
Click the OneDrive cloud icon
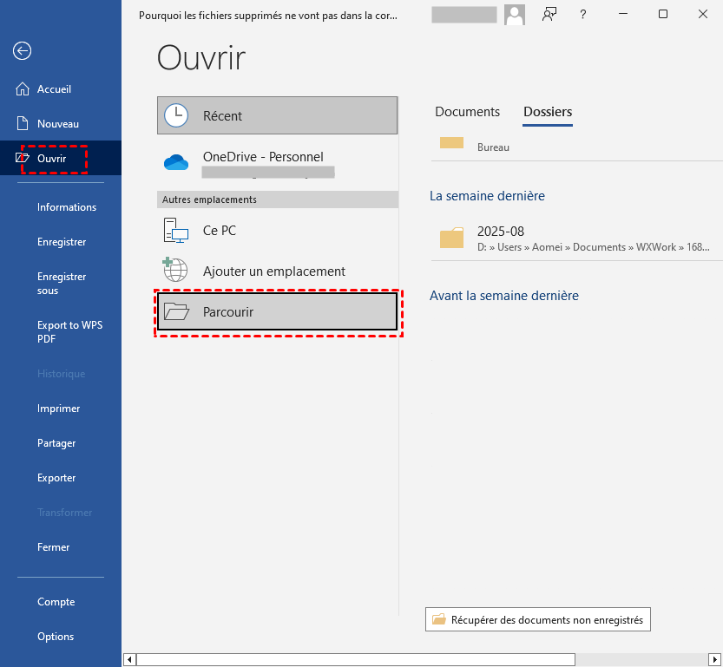tap(176, 162)
